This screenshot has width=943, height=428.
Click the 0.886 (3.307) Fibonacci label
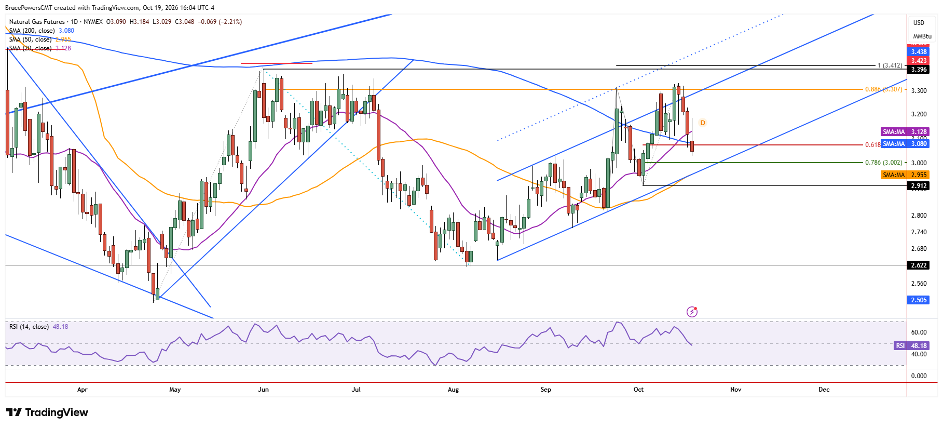tap(883, 89)
